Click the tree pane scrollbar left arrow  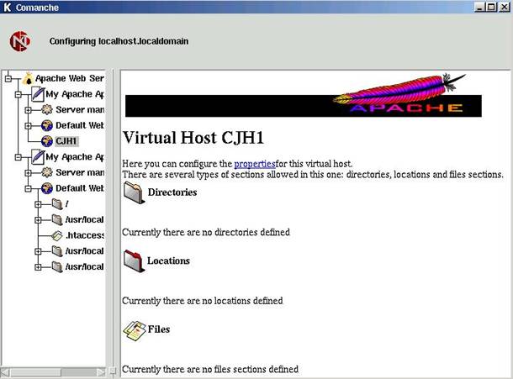[x=6, y=372]
